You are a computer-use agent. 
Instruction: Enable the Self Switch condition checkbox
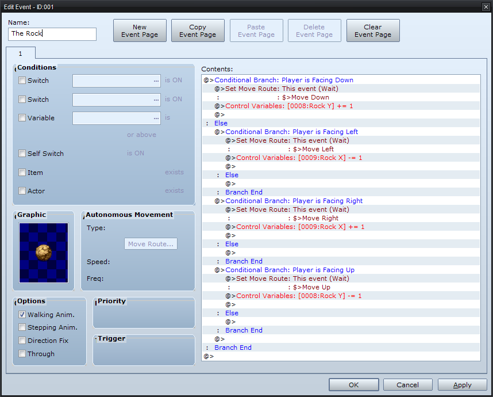tap(22, 154)
